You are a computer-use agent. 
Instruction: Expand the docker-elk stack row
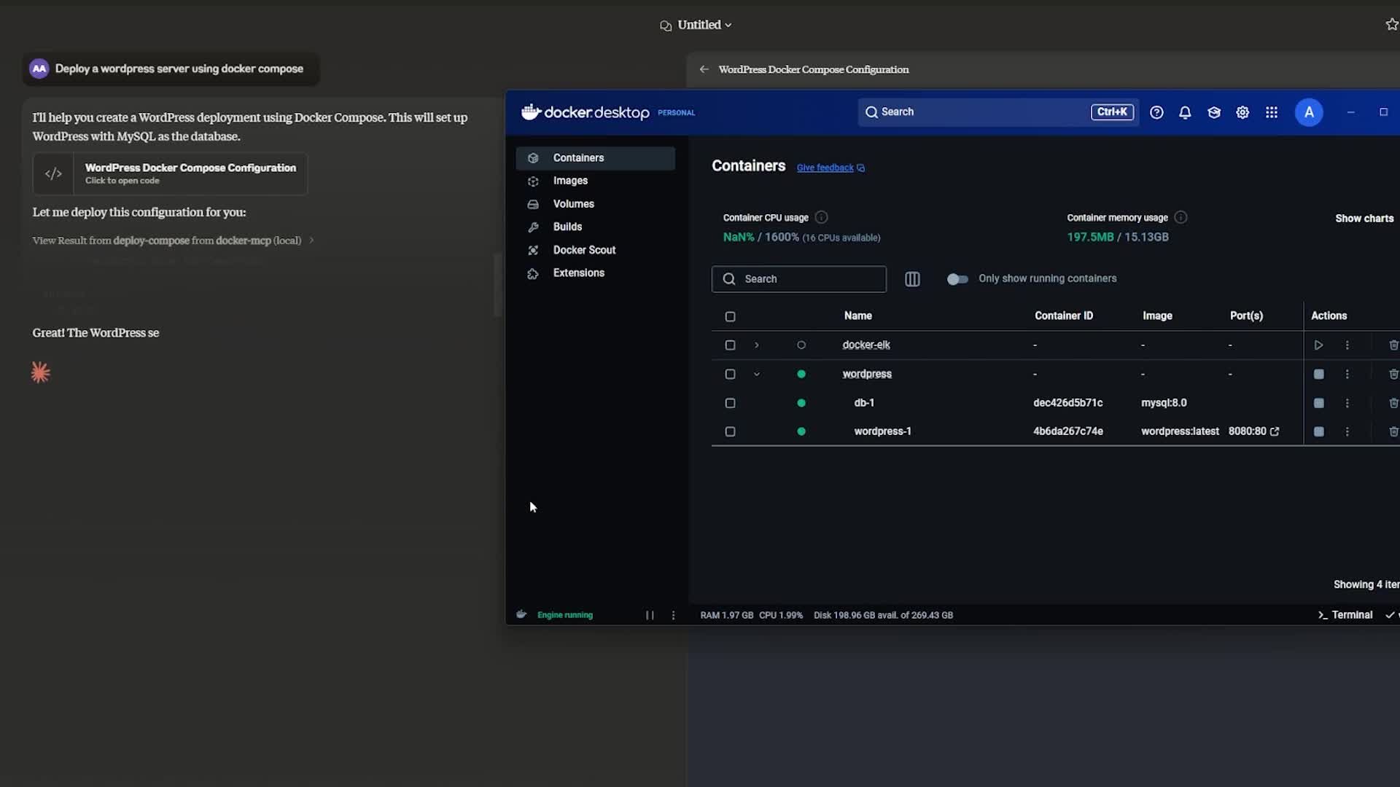tap(756, 345)
